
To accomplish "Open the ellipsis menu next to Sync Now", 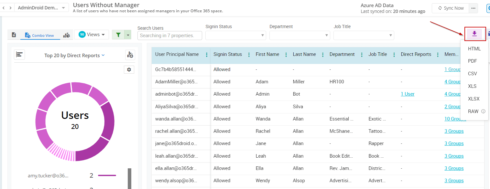I will (473, 8).
